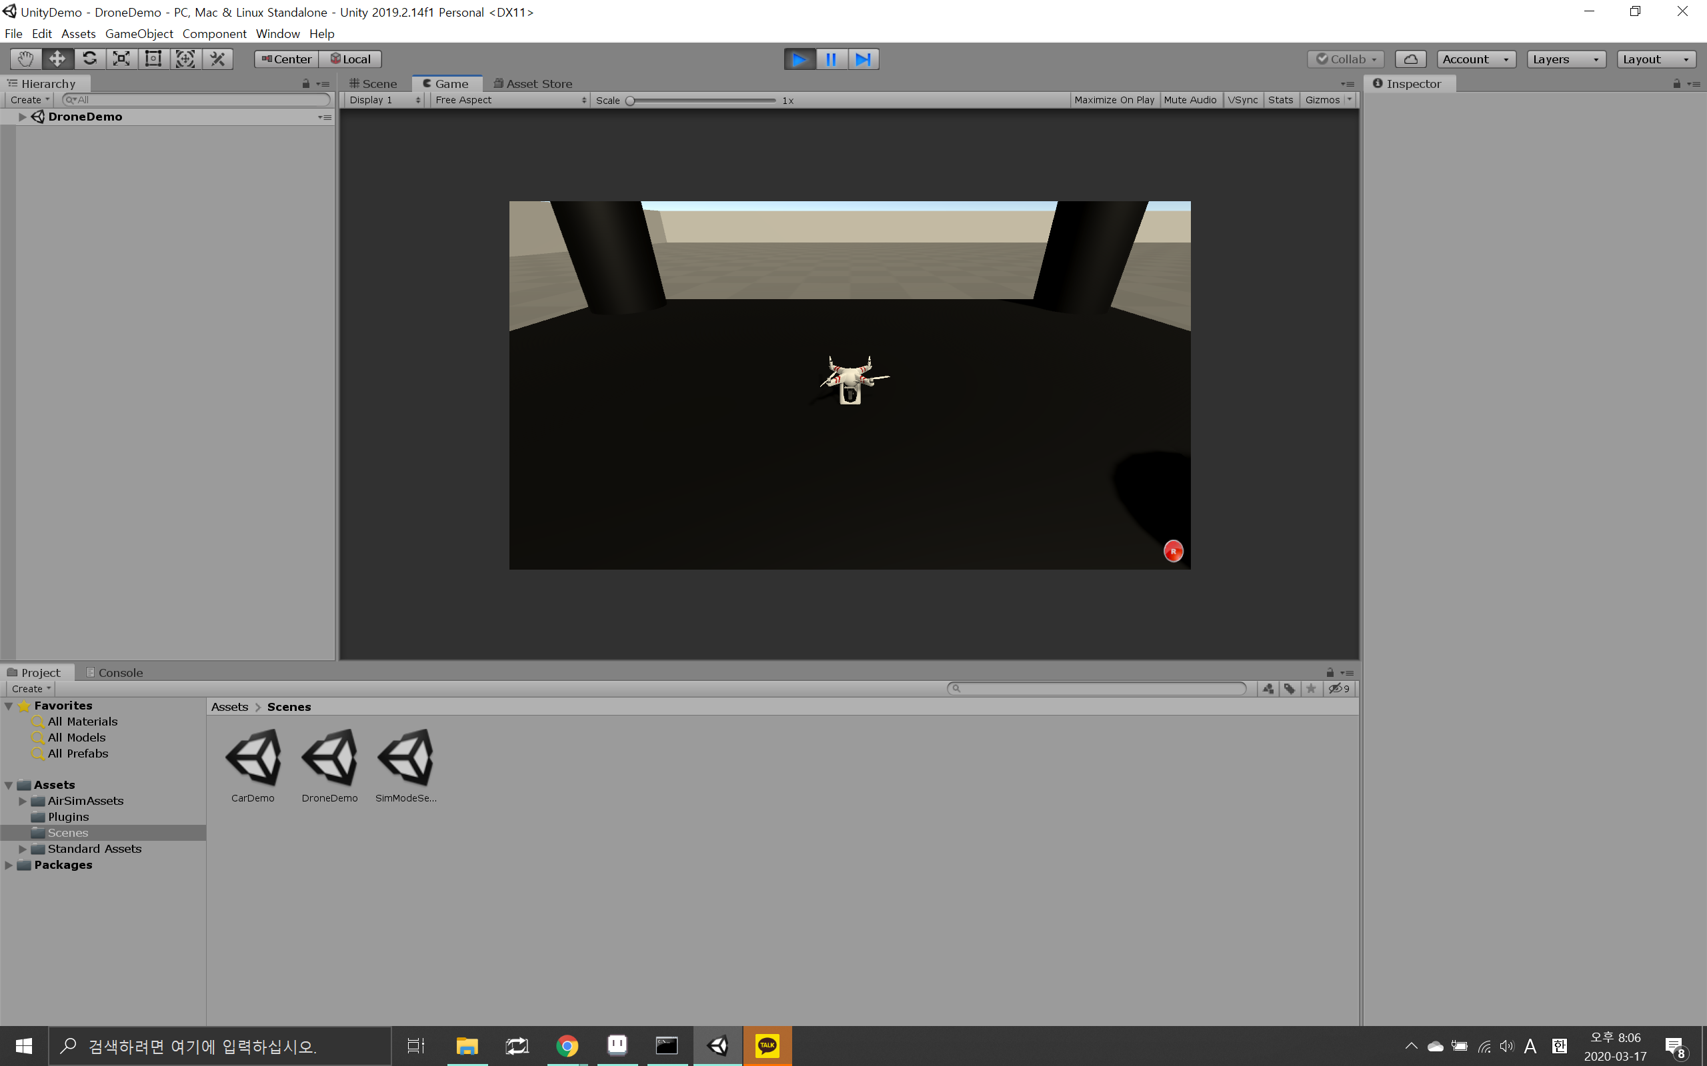Select the Hand tool
Image resolution: width=1707 pixels, height=1066 pixels.
pyautogui.click(x=25, y=59)
